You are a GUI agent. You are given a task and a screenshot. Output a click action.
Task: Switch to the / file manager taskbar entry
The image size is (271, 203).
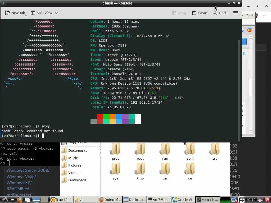86,200
